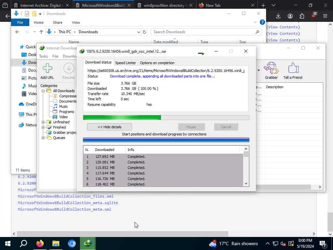Click the Explorer help question mark icon
333x250 pixels.
coord(262,22)
